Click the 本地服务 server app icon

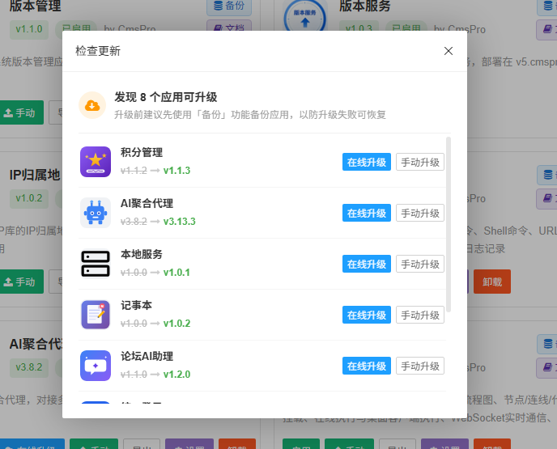pos(96,264)
